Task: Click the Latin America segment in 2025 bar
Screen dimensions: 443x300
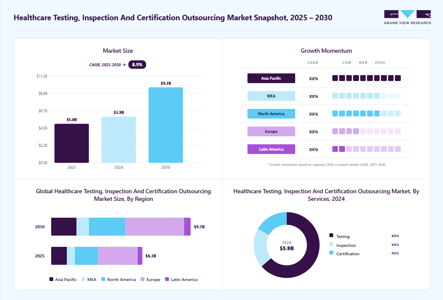Action: tap(140, 256)
